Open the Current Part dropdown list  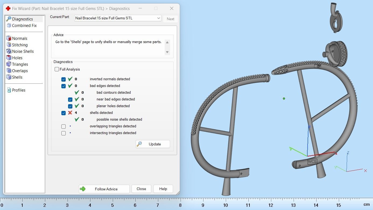(x=118, y=18)
